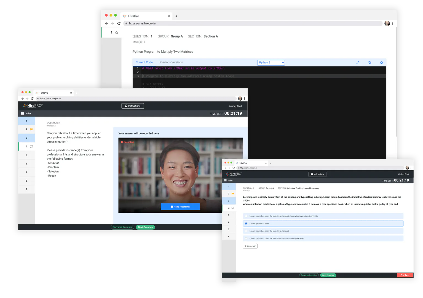Expand the code editor to fullscreen
Image resolution: width=423 pixels, height=298 pixels.
pyautogui.click(x=358, y=63)
